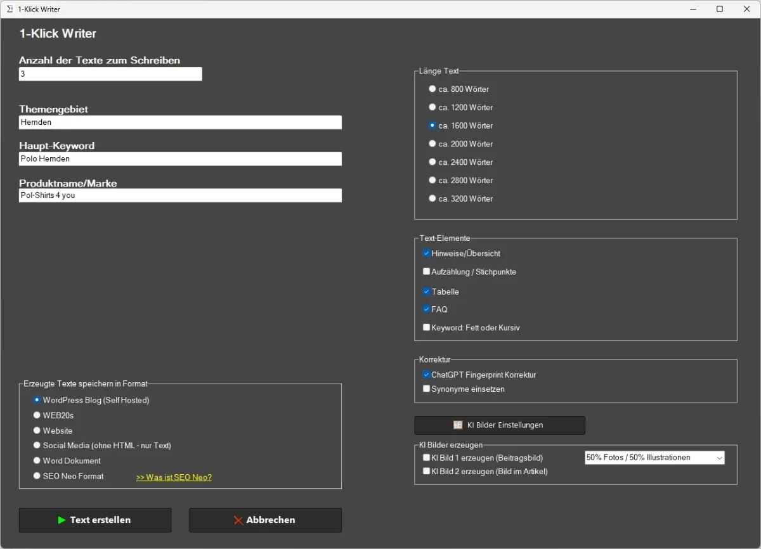
Task: Select WEB20s save format
Action: [37, 415]
